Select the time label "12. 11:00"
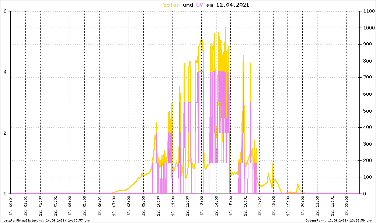 [173, 206]
